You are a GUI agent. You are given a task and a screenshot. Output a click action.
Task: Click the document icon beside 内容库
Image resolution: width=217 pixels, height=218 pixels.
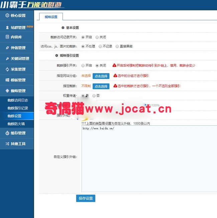tap(7, 37)
